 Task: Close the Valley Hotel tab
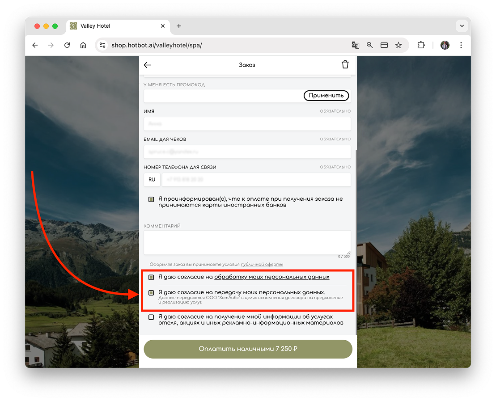(163, 26)
